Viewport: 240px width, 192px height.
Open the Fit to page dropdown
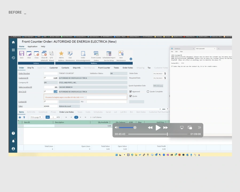36,117
